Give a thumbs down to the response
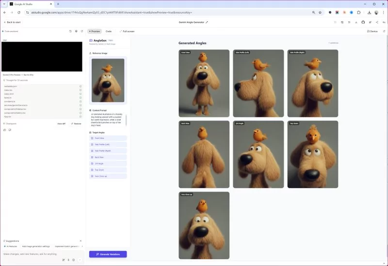 pyautogui.click(x=10, y=130)
